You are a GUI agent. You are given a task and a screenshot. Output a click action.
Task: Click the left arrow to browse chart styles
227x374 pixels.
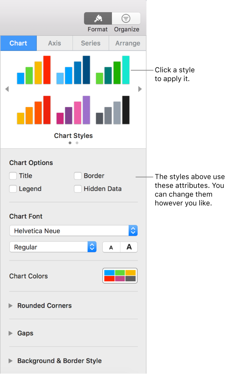coord(7,89)
